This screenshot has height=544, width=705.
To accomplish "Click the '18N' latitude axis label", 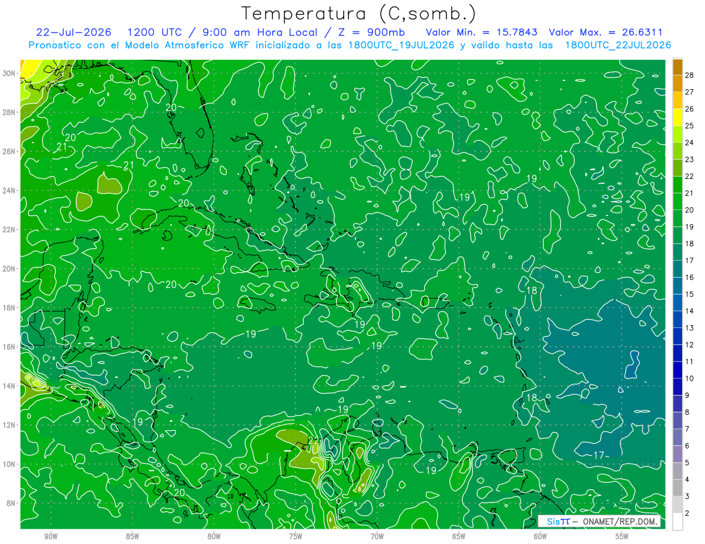I will point(9,308).
